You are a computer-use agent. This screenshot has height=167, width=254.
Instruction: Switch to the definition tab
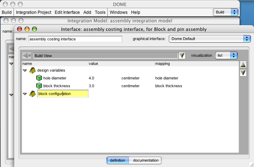click(x=118, y=160)
